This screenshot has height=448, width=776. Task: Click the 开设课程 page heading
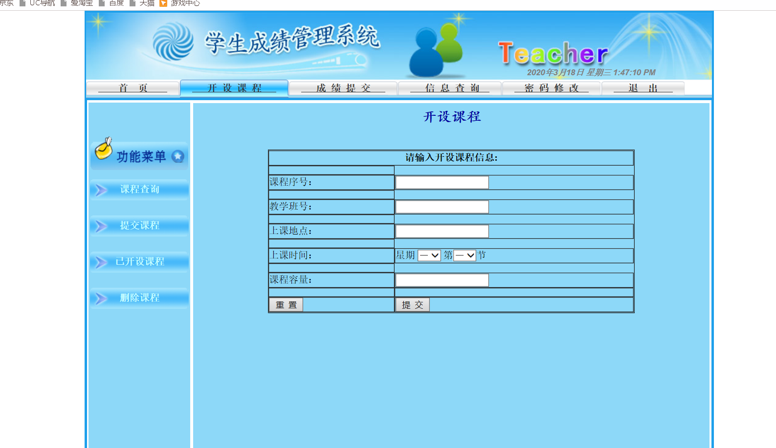(452, 117)
